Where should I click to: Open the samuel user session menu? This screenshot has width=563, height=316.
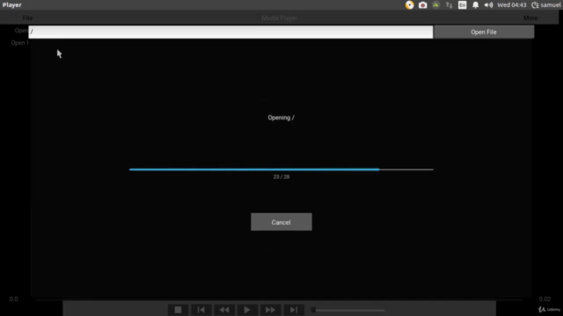coord(546,5)
